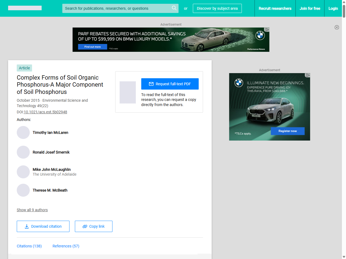
Task: Expand the full list via Show all 9 authors
Action: point(32,210)
